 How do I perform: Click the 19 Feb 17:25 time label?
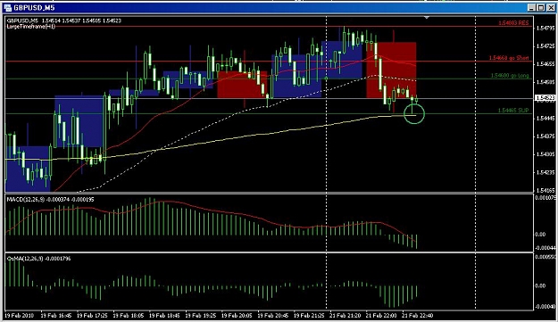[92, 315]
